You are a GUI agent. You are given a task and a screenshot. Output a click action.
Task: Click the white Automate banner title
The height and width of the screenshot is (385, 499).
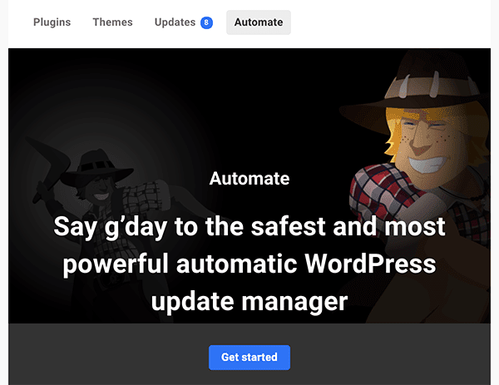point(249,179)
